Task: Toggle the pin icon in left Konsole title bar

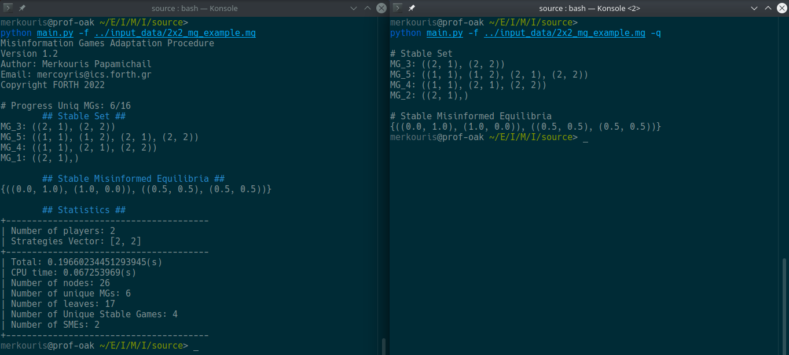Action: (22, 8)
